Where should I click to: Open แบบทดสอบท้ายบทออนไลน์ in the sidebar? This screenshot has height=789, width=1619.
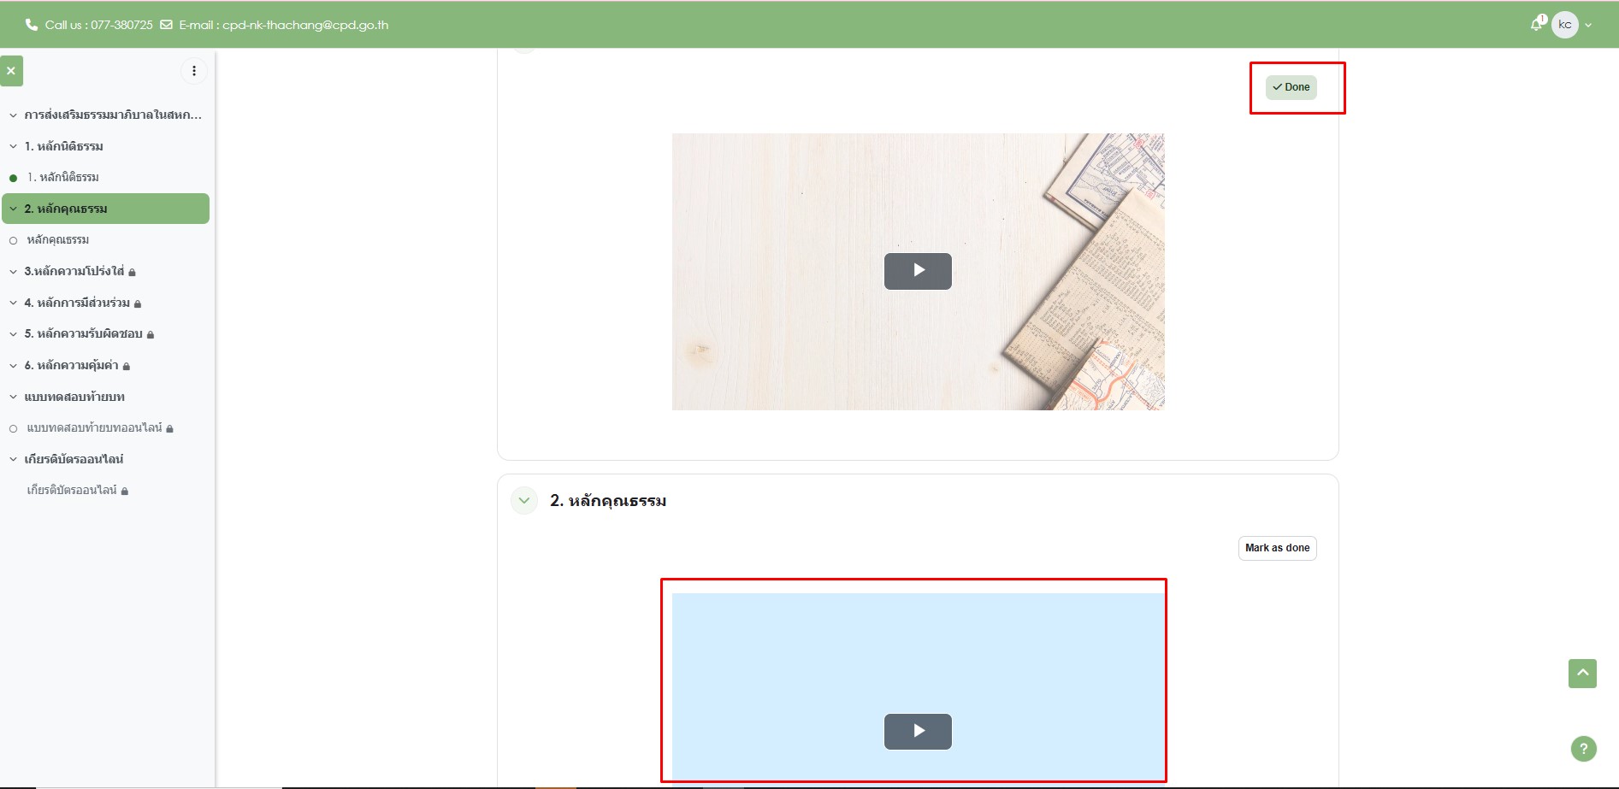click(94, 428)
